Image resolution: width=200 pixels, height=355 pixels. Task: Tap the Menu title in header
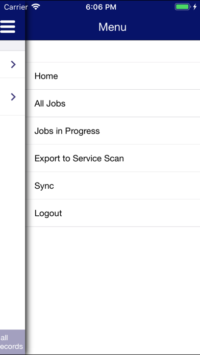tap(112, 27)
